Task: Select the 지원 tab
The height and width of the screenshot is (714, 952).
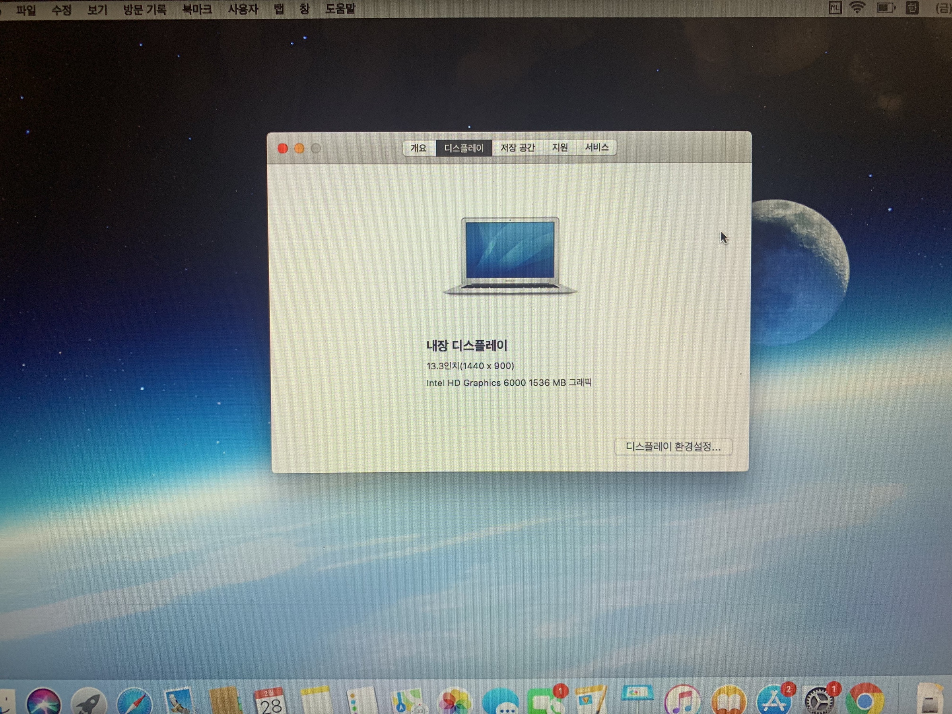Action: tap(560, 147)
